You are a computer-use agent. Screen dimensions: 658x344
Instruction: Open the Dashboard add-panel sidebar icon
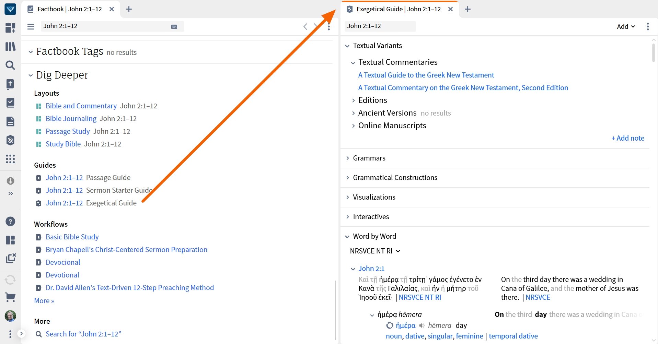tap(10, 28)
